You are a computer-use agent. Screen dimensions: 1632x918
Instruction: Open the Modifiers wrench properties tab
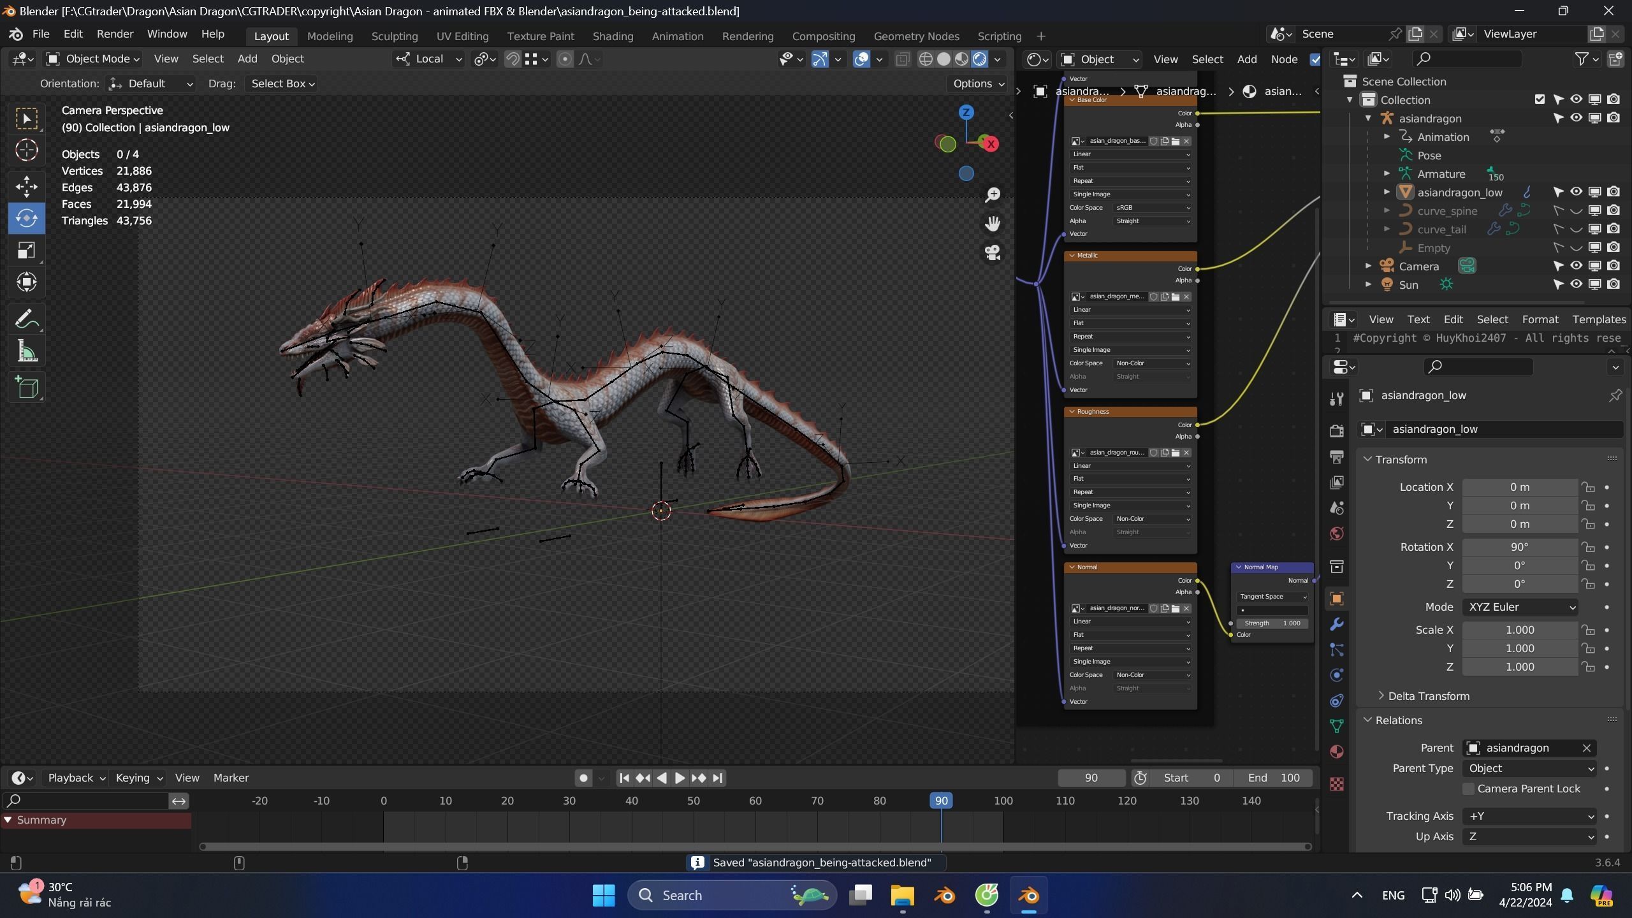click(x=1337, y=624)
